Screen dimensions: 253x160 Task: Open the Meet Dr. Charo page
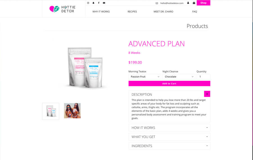click(163, 12)
